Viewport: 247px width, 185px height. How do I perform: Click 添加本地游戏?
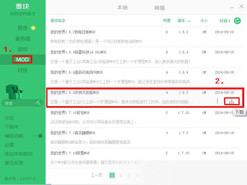[18, 154]
